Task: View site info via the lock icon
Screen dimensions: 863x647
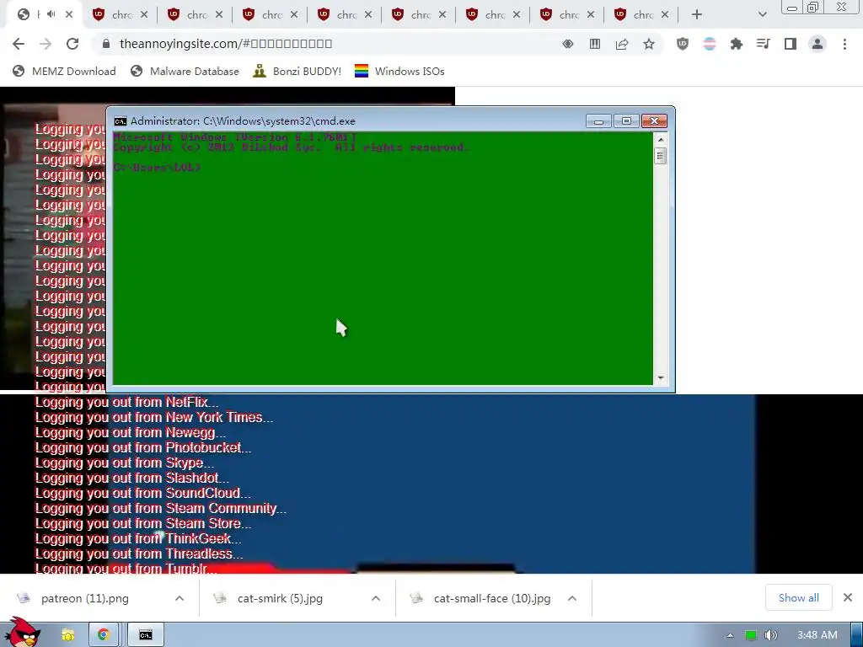Action: pos(106,44)
